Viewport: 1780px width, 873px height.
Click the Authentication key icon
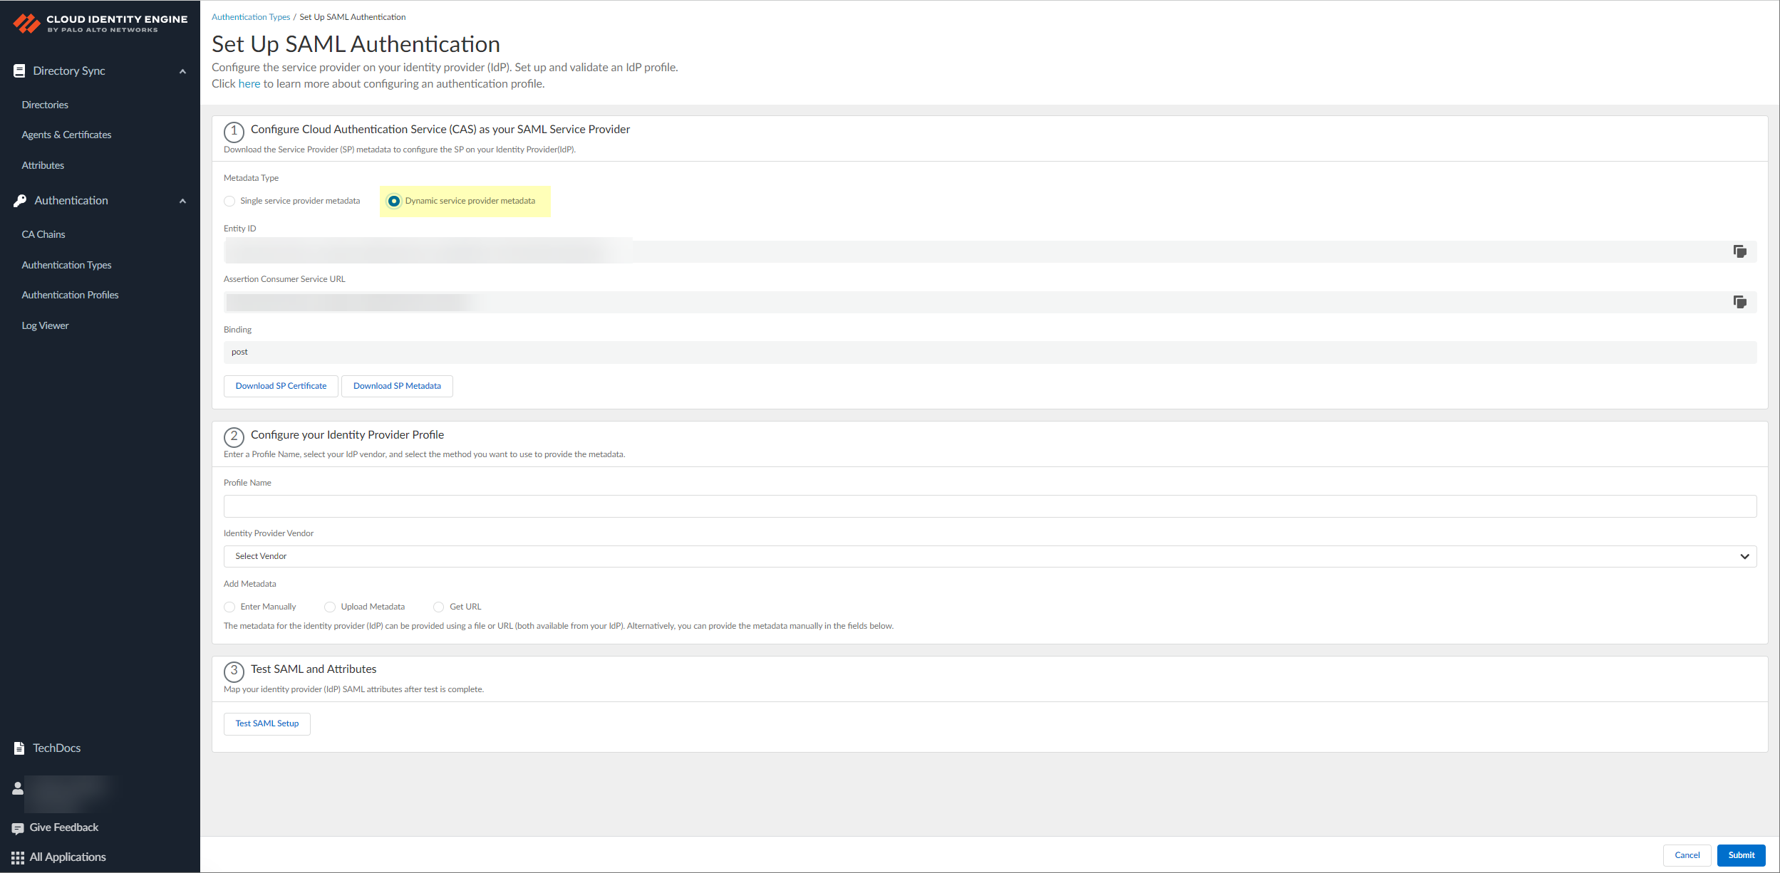coord(20,201)
